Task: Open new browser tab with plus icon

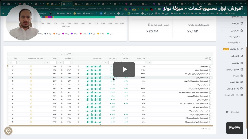Action: click(221, 3)
